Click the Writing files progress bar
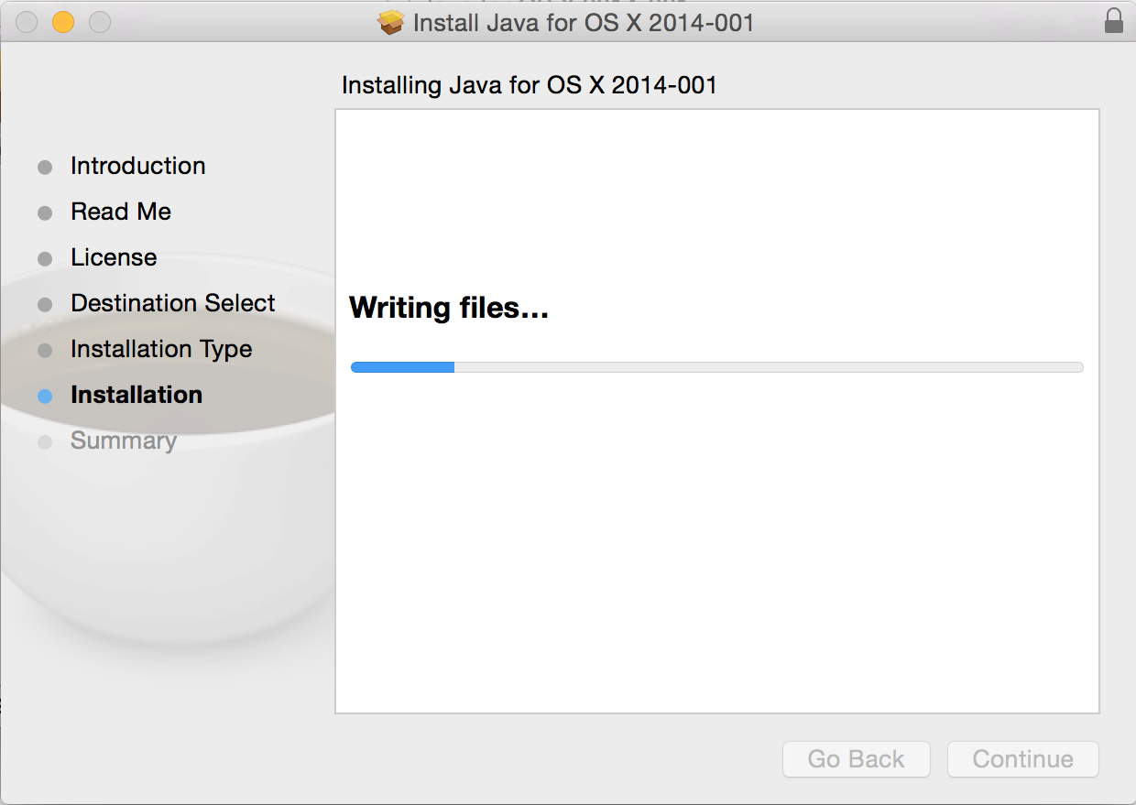1136x805 pixels. (x=716, y=367)
